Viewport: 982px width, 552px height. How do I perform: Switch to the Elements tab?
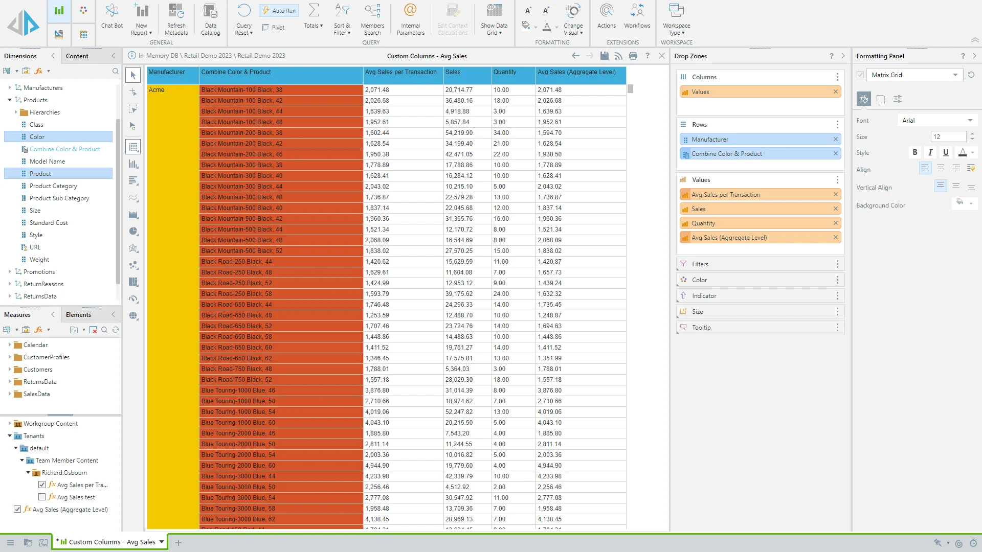pyautogui.click(x=78, y=315)
